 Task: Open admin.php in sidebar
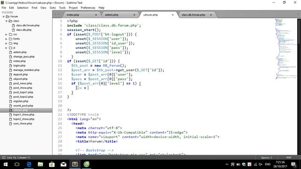[x=20, y=52]
